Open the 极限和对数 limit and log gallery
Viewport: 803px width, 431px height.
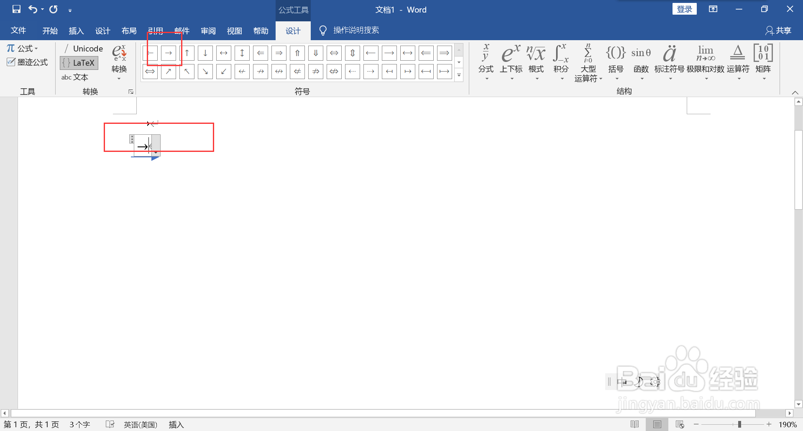[706, 62]
